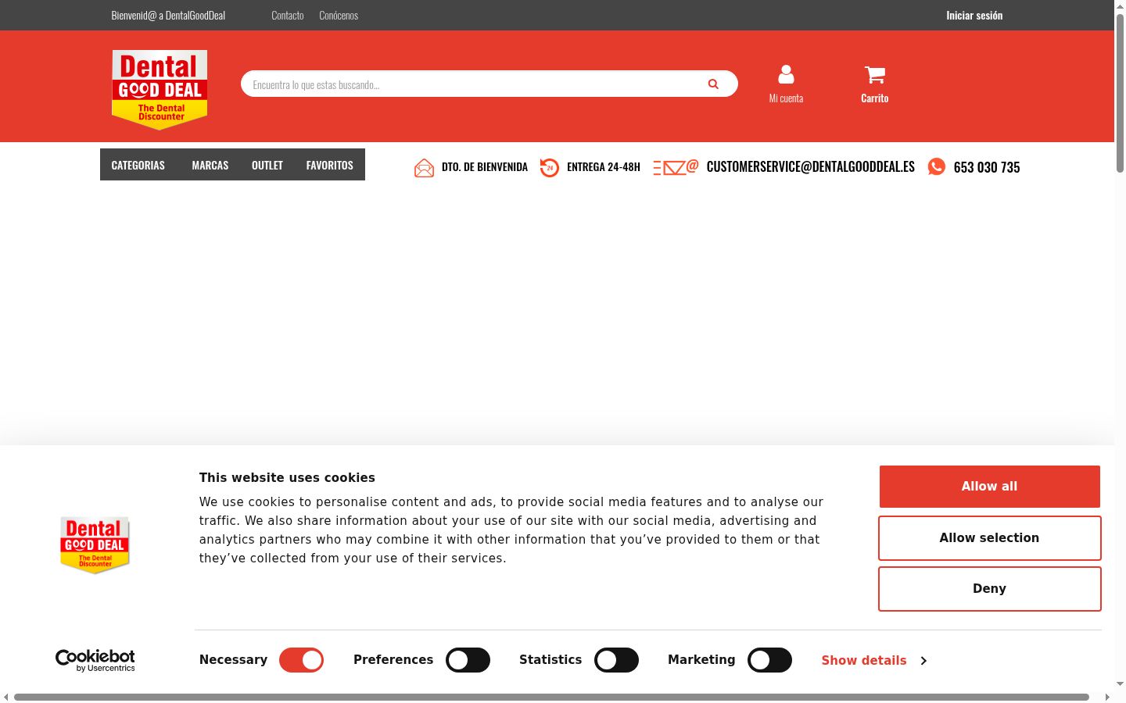
Task: Enable the Marketing cookies switch
Action: pyautogui.click(x=769, y=660)
